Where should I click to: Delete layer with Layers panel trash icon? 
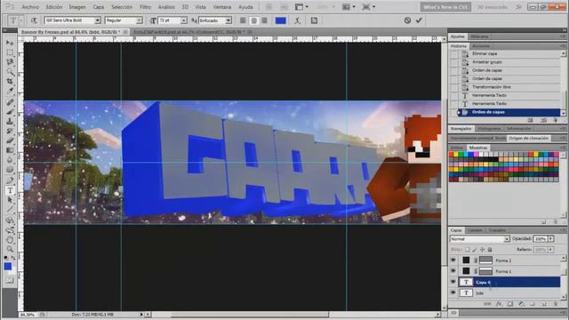pos(555,304)
